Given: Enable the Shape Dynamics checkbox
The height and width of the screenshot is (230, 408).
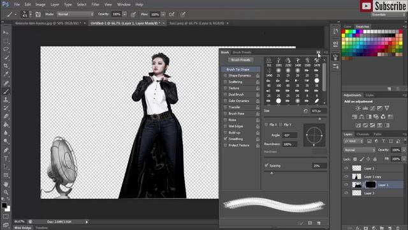Looking at the screenshot, I should 225,75.
